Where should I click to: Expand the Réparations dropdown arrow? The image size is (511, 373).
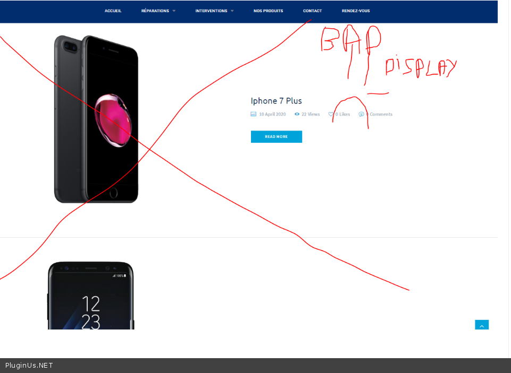coord(174,11)
